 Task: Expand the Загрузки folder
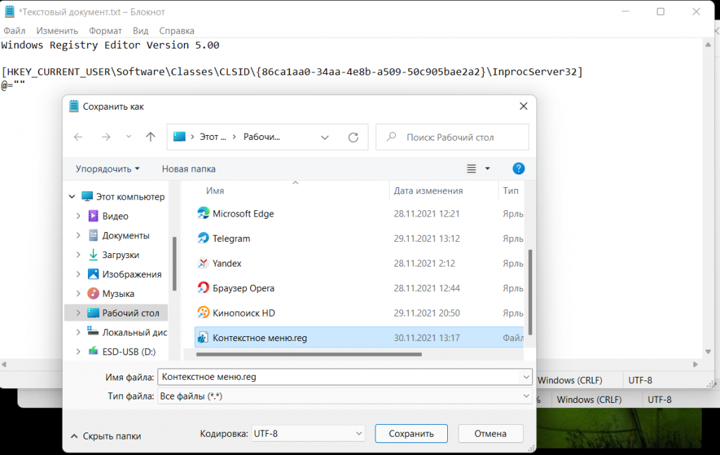pyautogui.click(x=78, y=255)
